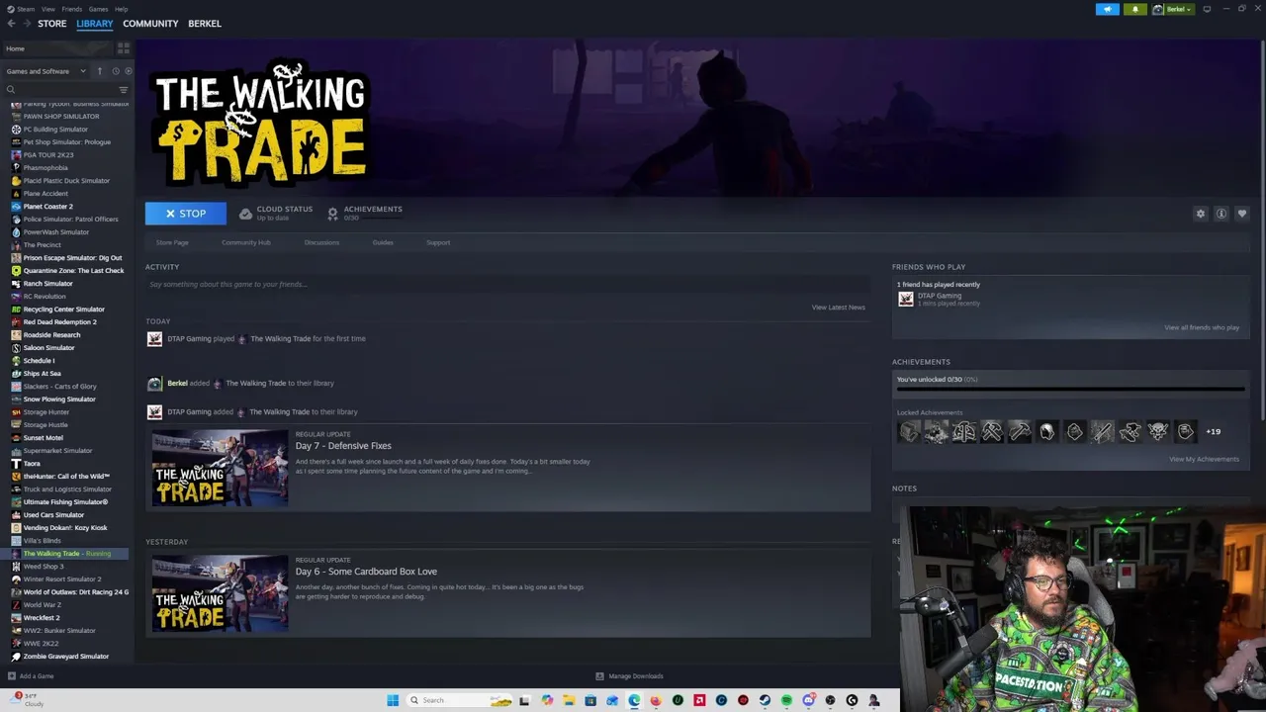
Task: Open Manage Downloads
Action: pos(629,676)
